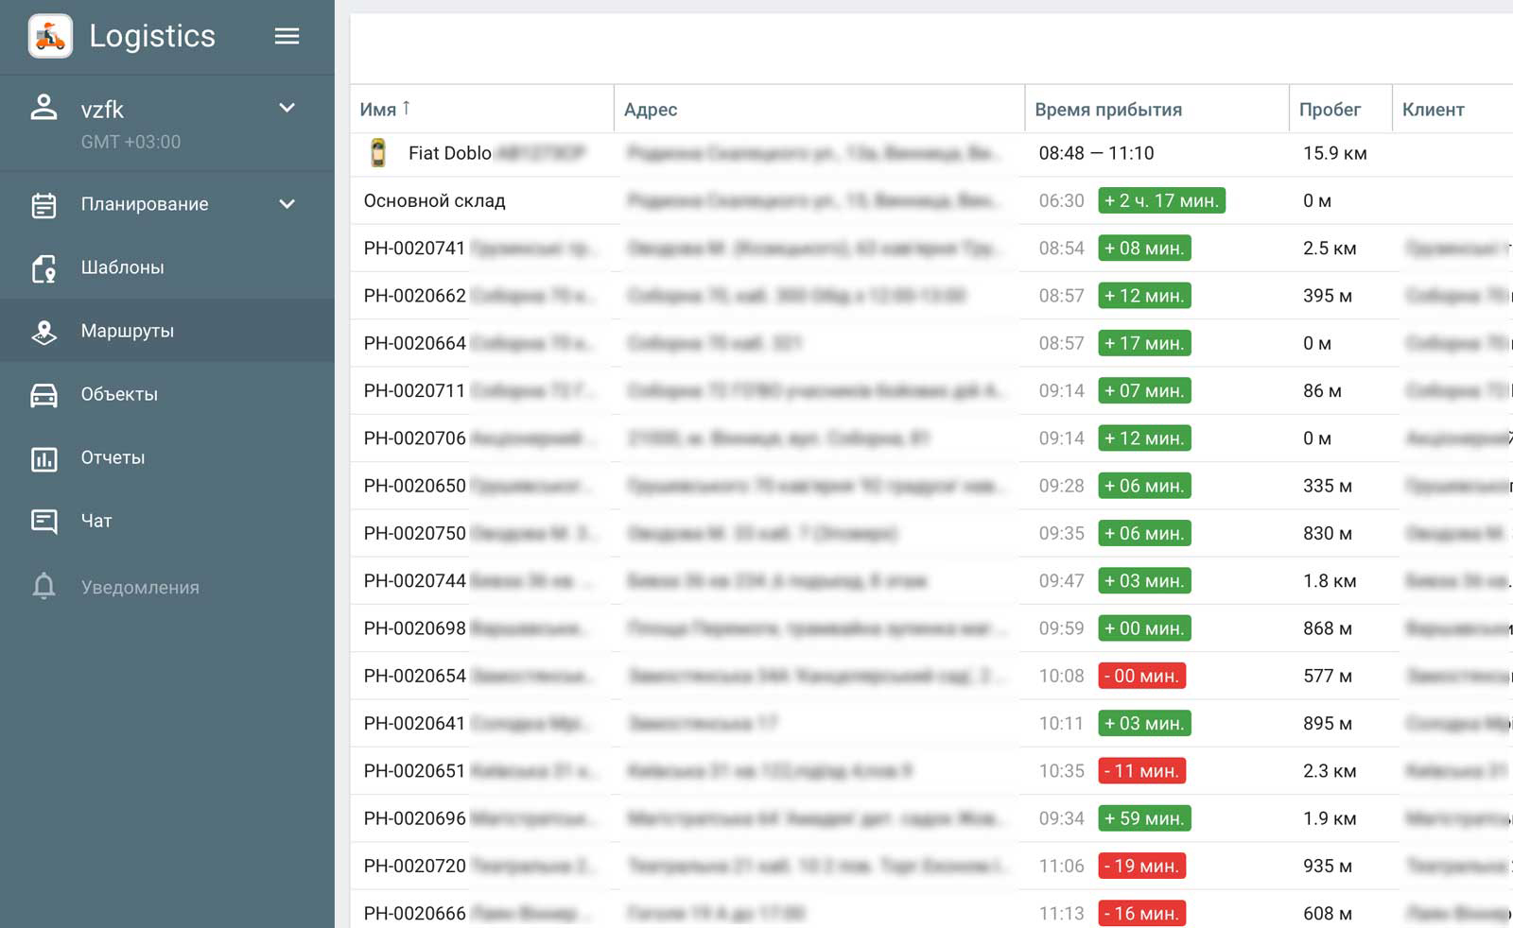
Task: Click the red -16 мин. badge
Action: [x=1141, y=913]
